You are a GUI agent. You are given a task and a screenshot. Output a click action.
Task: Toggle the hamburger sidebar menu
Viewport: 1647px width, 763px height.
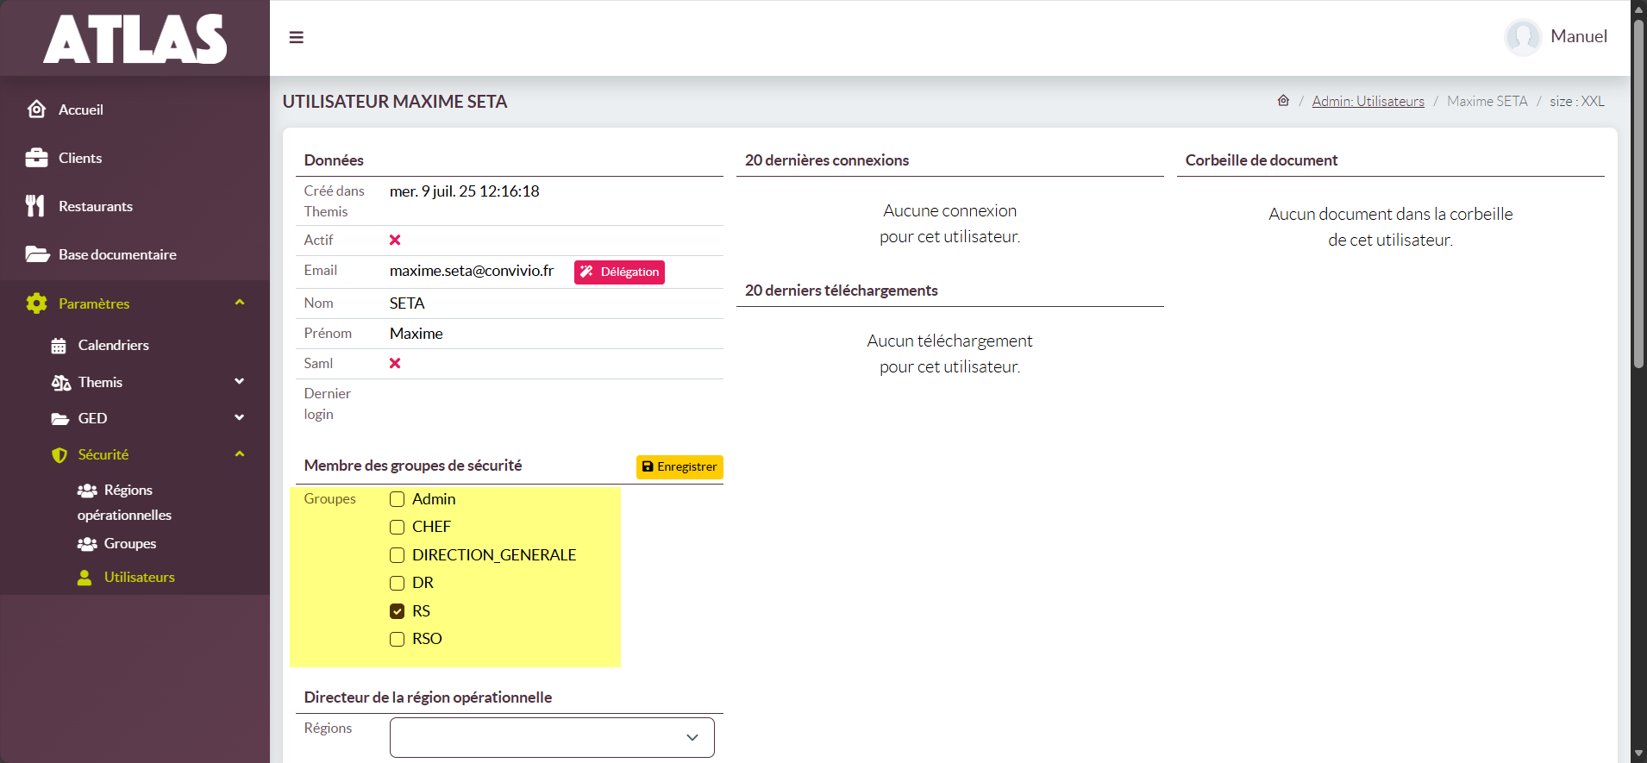pos(296,37)
